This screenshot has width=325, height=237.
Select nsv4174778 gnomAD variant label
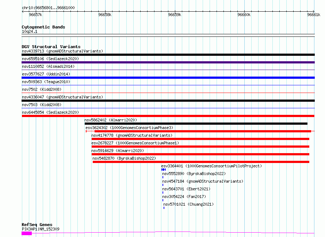(132, 135)
